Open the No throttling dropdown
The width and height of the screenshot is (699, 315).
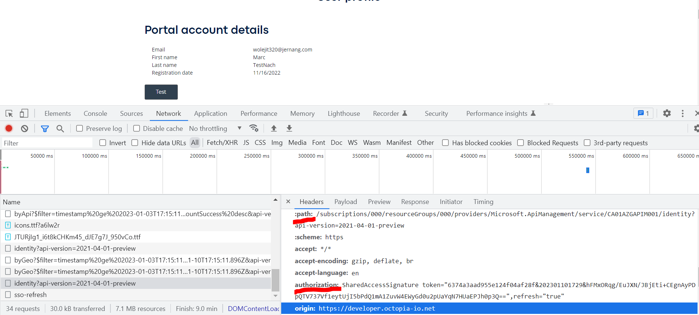pos(215,128)
